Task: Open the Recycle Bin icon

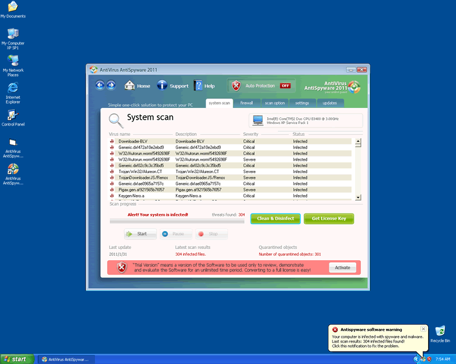Action: tap(440, 331)
